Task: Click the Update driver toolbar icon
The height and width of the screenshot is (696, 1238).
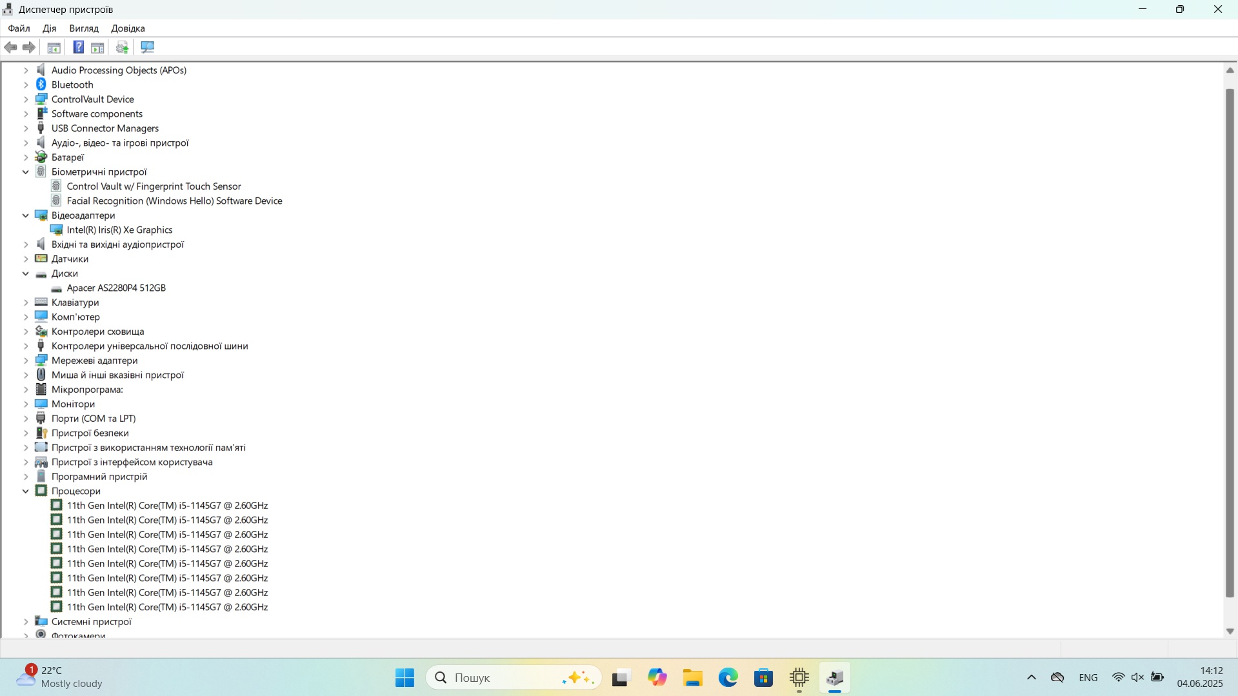Action: pyautogui.click(x=123, y=47)
